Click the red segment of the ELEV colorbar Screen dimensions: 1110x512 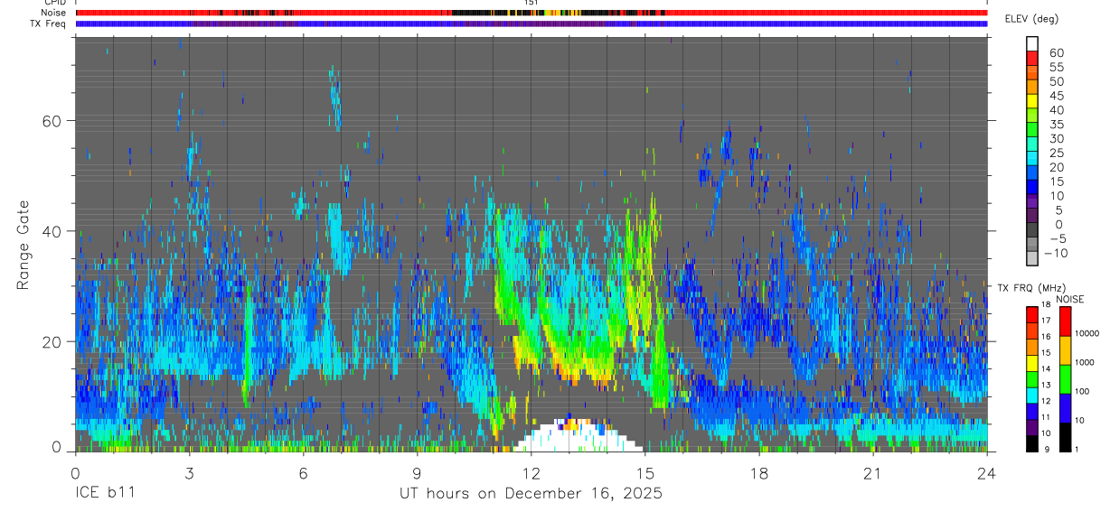tap(1032, 57)
